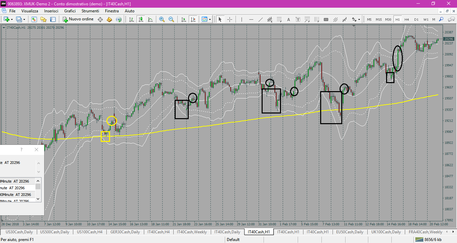
Task: Select the horizontal line tool
Action: pos(251,19)
